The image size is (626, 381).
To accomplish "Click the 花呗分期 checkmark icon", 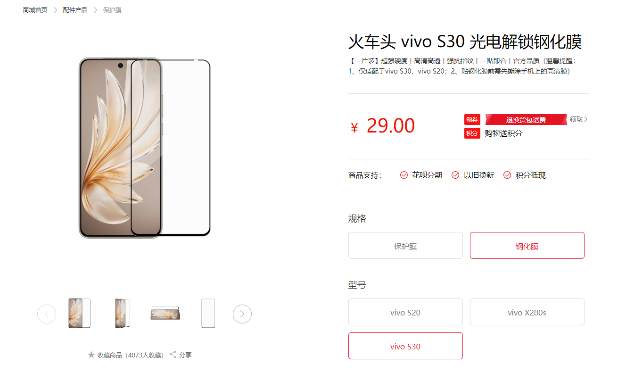I will [x=404, y=175].
